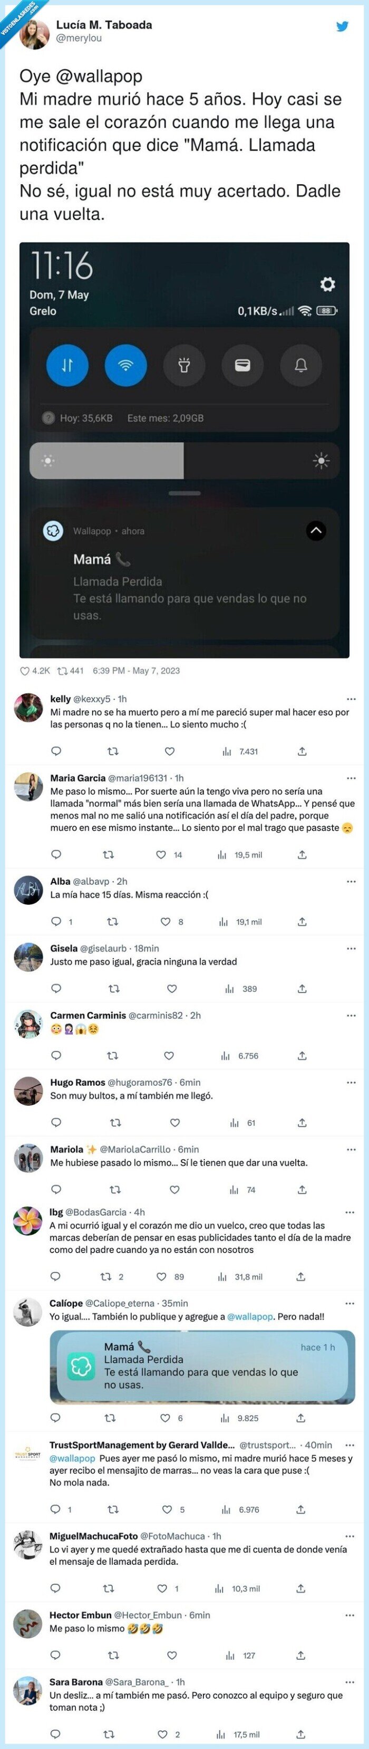This screenshot has height=1749, width=369.
Task: Toggle the Wi-Fi quick setting
Action: tap(125, 365)
